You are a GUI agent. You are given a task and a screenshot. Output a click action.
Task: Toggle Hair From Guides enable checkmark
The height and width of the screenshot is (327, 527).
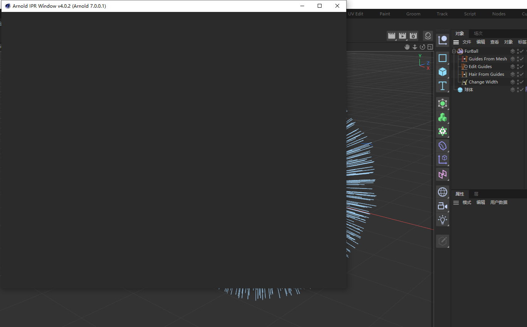pos(522,74)
